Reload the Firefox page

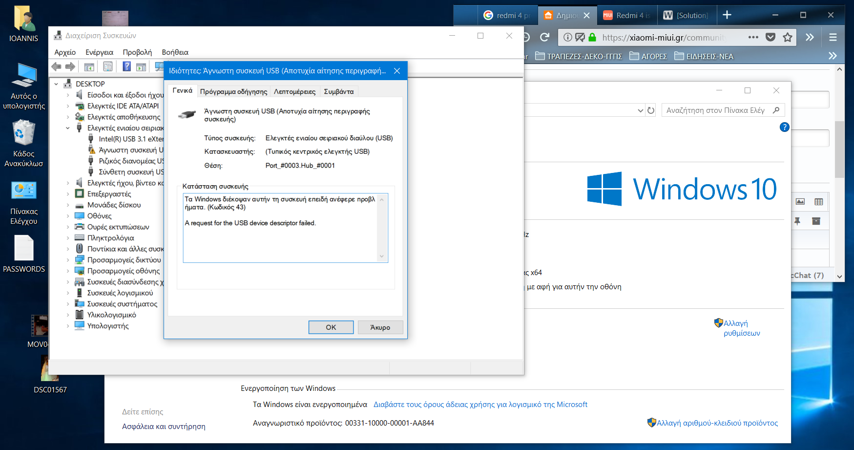545,37
